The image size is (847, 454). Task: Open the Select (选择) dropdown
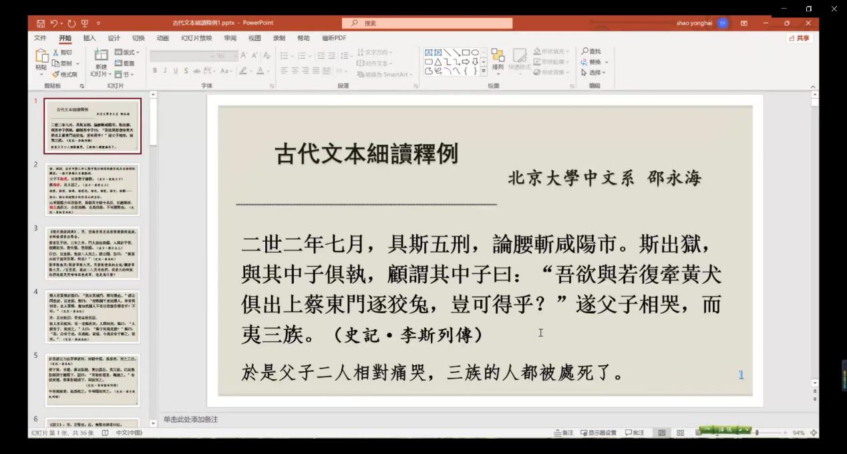pos(593,73)
